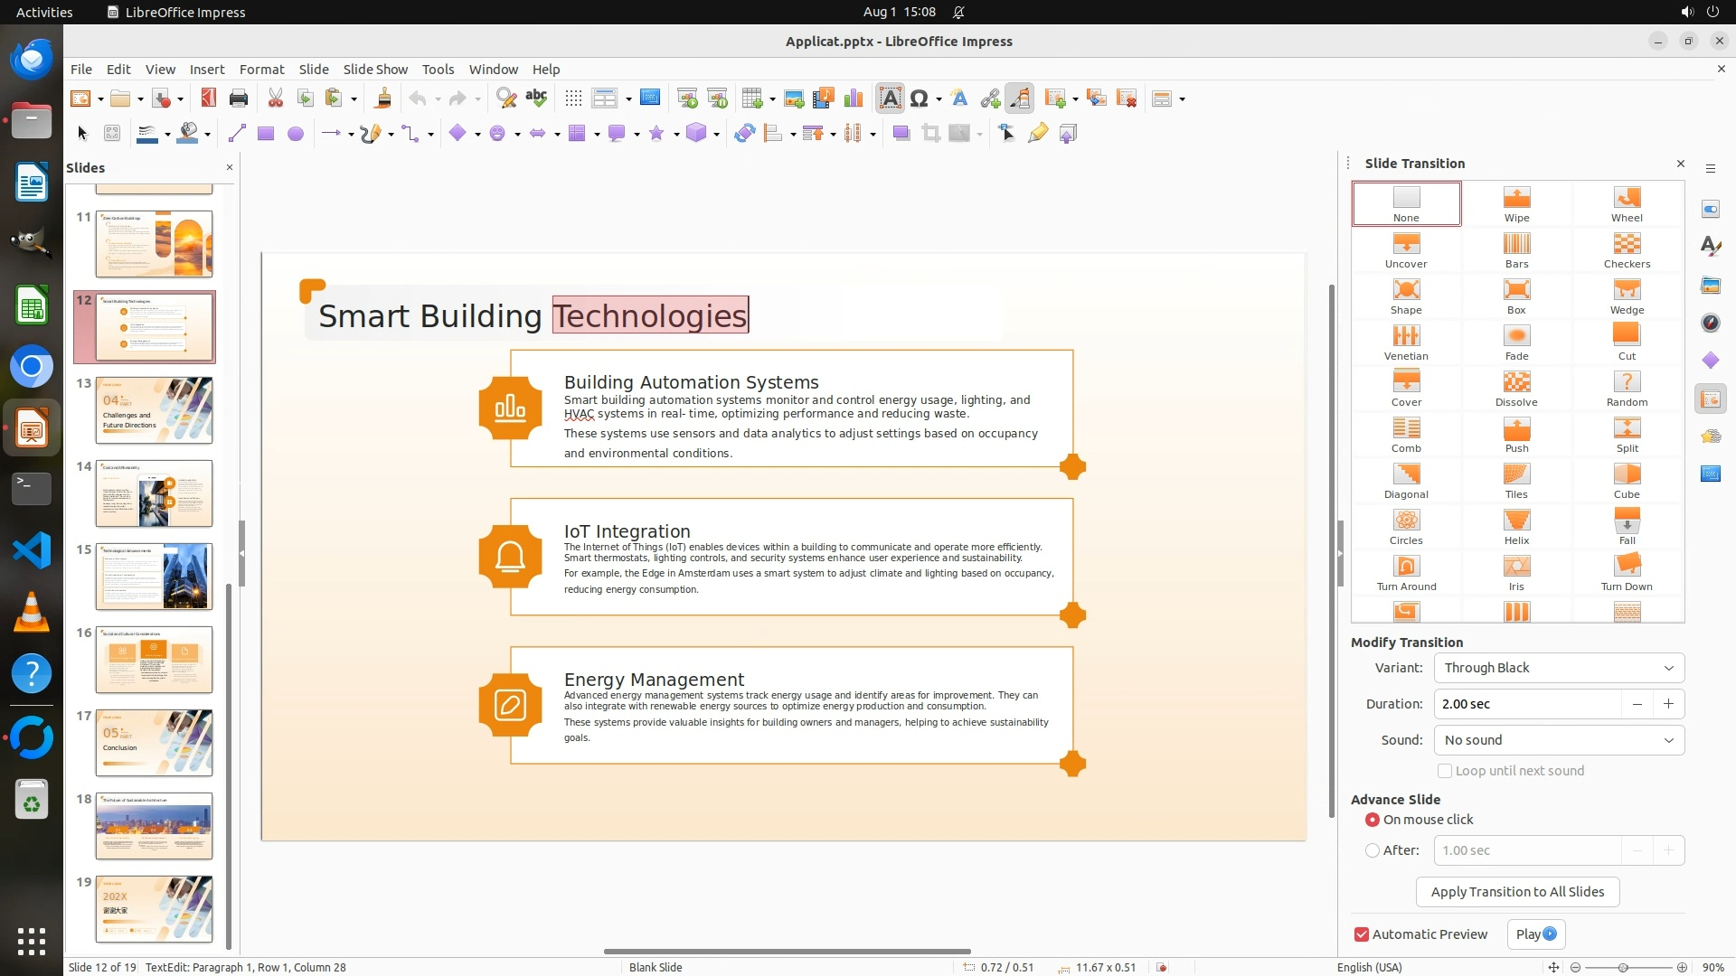Image resolution: width=1736 pixels, height=976 pixels.
Task: Select the Wheel transition effect
Action: click(1626, 203)
